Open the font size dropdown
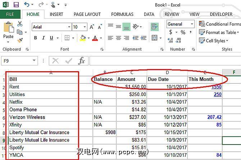The width and height of the screenshot is (241, 160). (85, 27)
